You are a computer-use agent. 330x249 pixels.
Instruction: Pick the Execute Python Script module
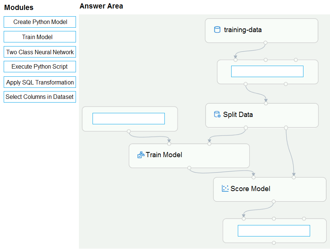40,66
